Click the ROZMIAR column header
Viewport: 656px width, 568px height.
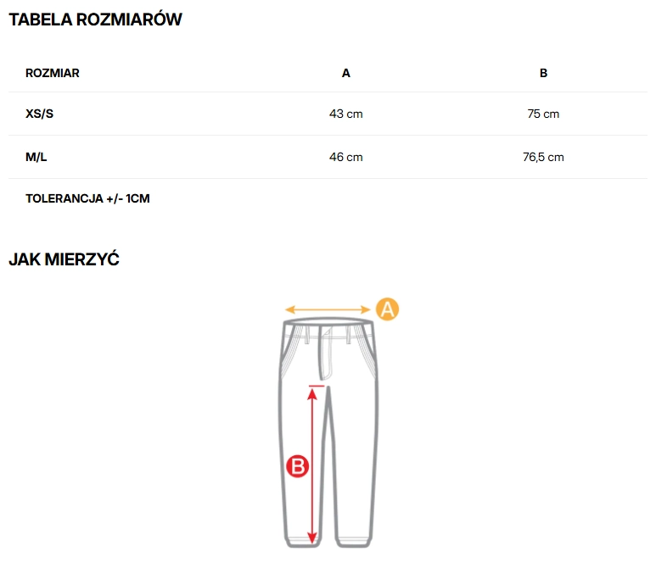(x=53, y=73)
